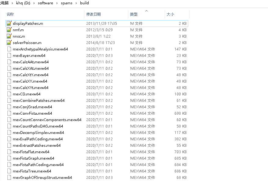Click the 382 KB size value
Screen dimensions: 268x181
click(181, 139)
